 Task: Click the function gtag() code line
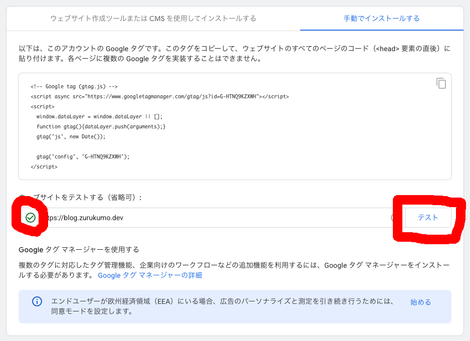(101, 126)
